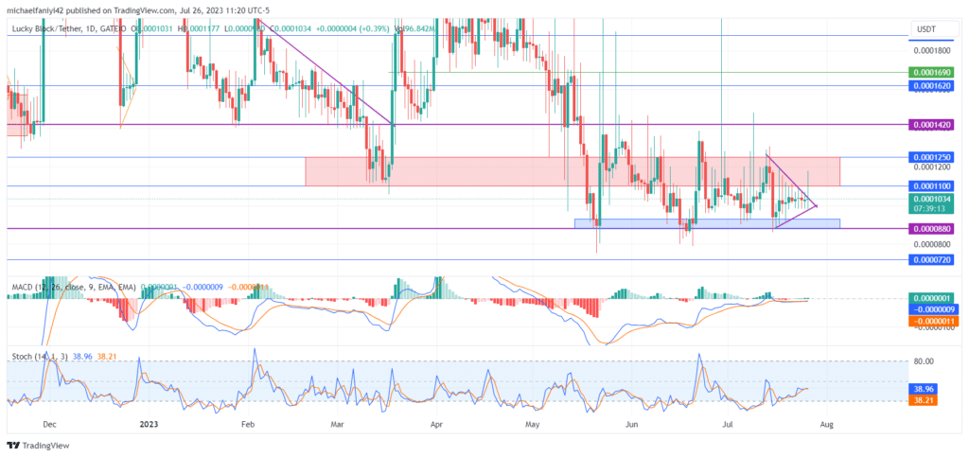The width and height of the screenshot is (969, 457).
Task: Select the blue 0.0001250 price label
Action: 931,157
